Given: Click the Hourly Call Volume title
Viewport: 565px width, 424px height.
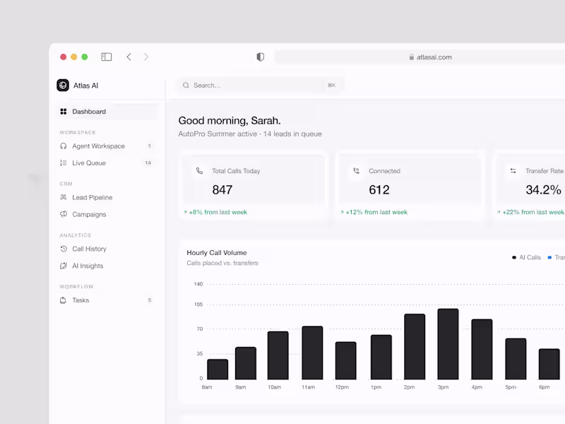Looking at the screenshot, I should pyautogui.click(x=217, y=253).
